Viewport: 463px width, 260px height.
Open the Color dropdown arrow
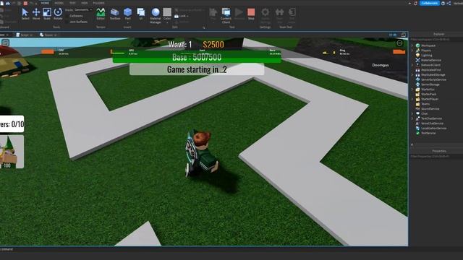pos(167,22)
